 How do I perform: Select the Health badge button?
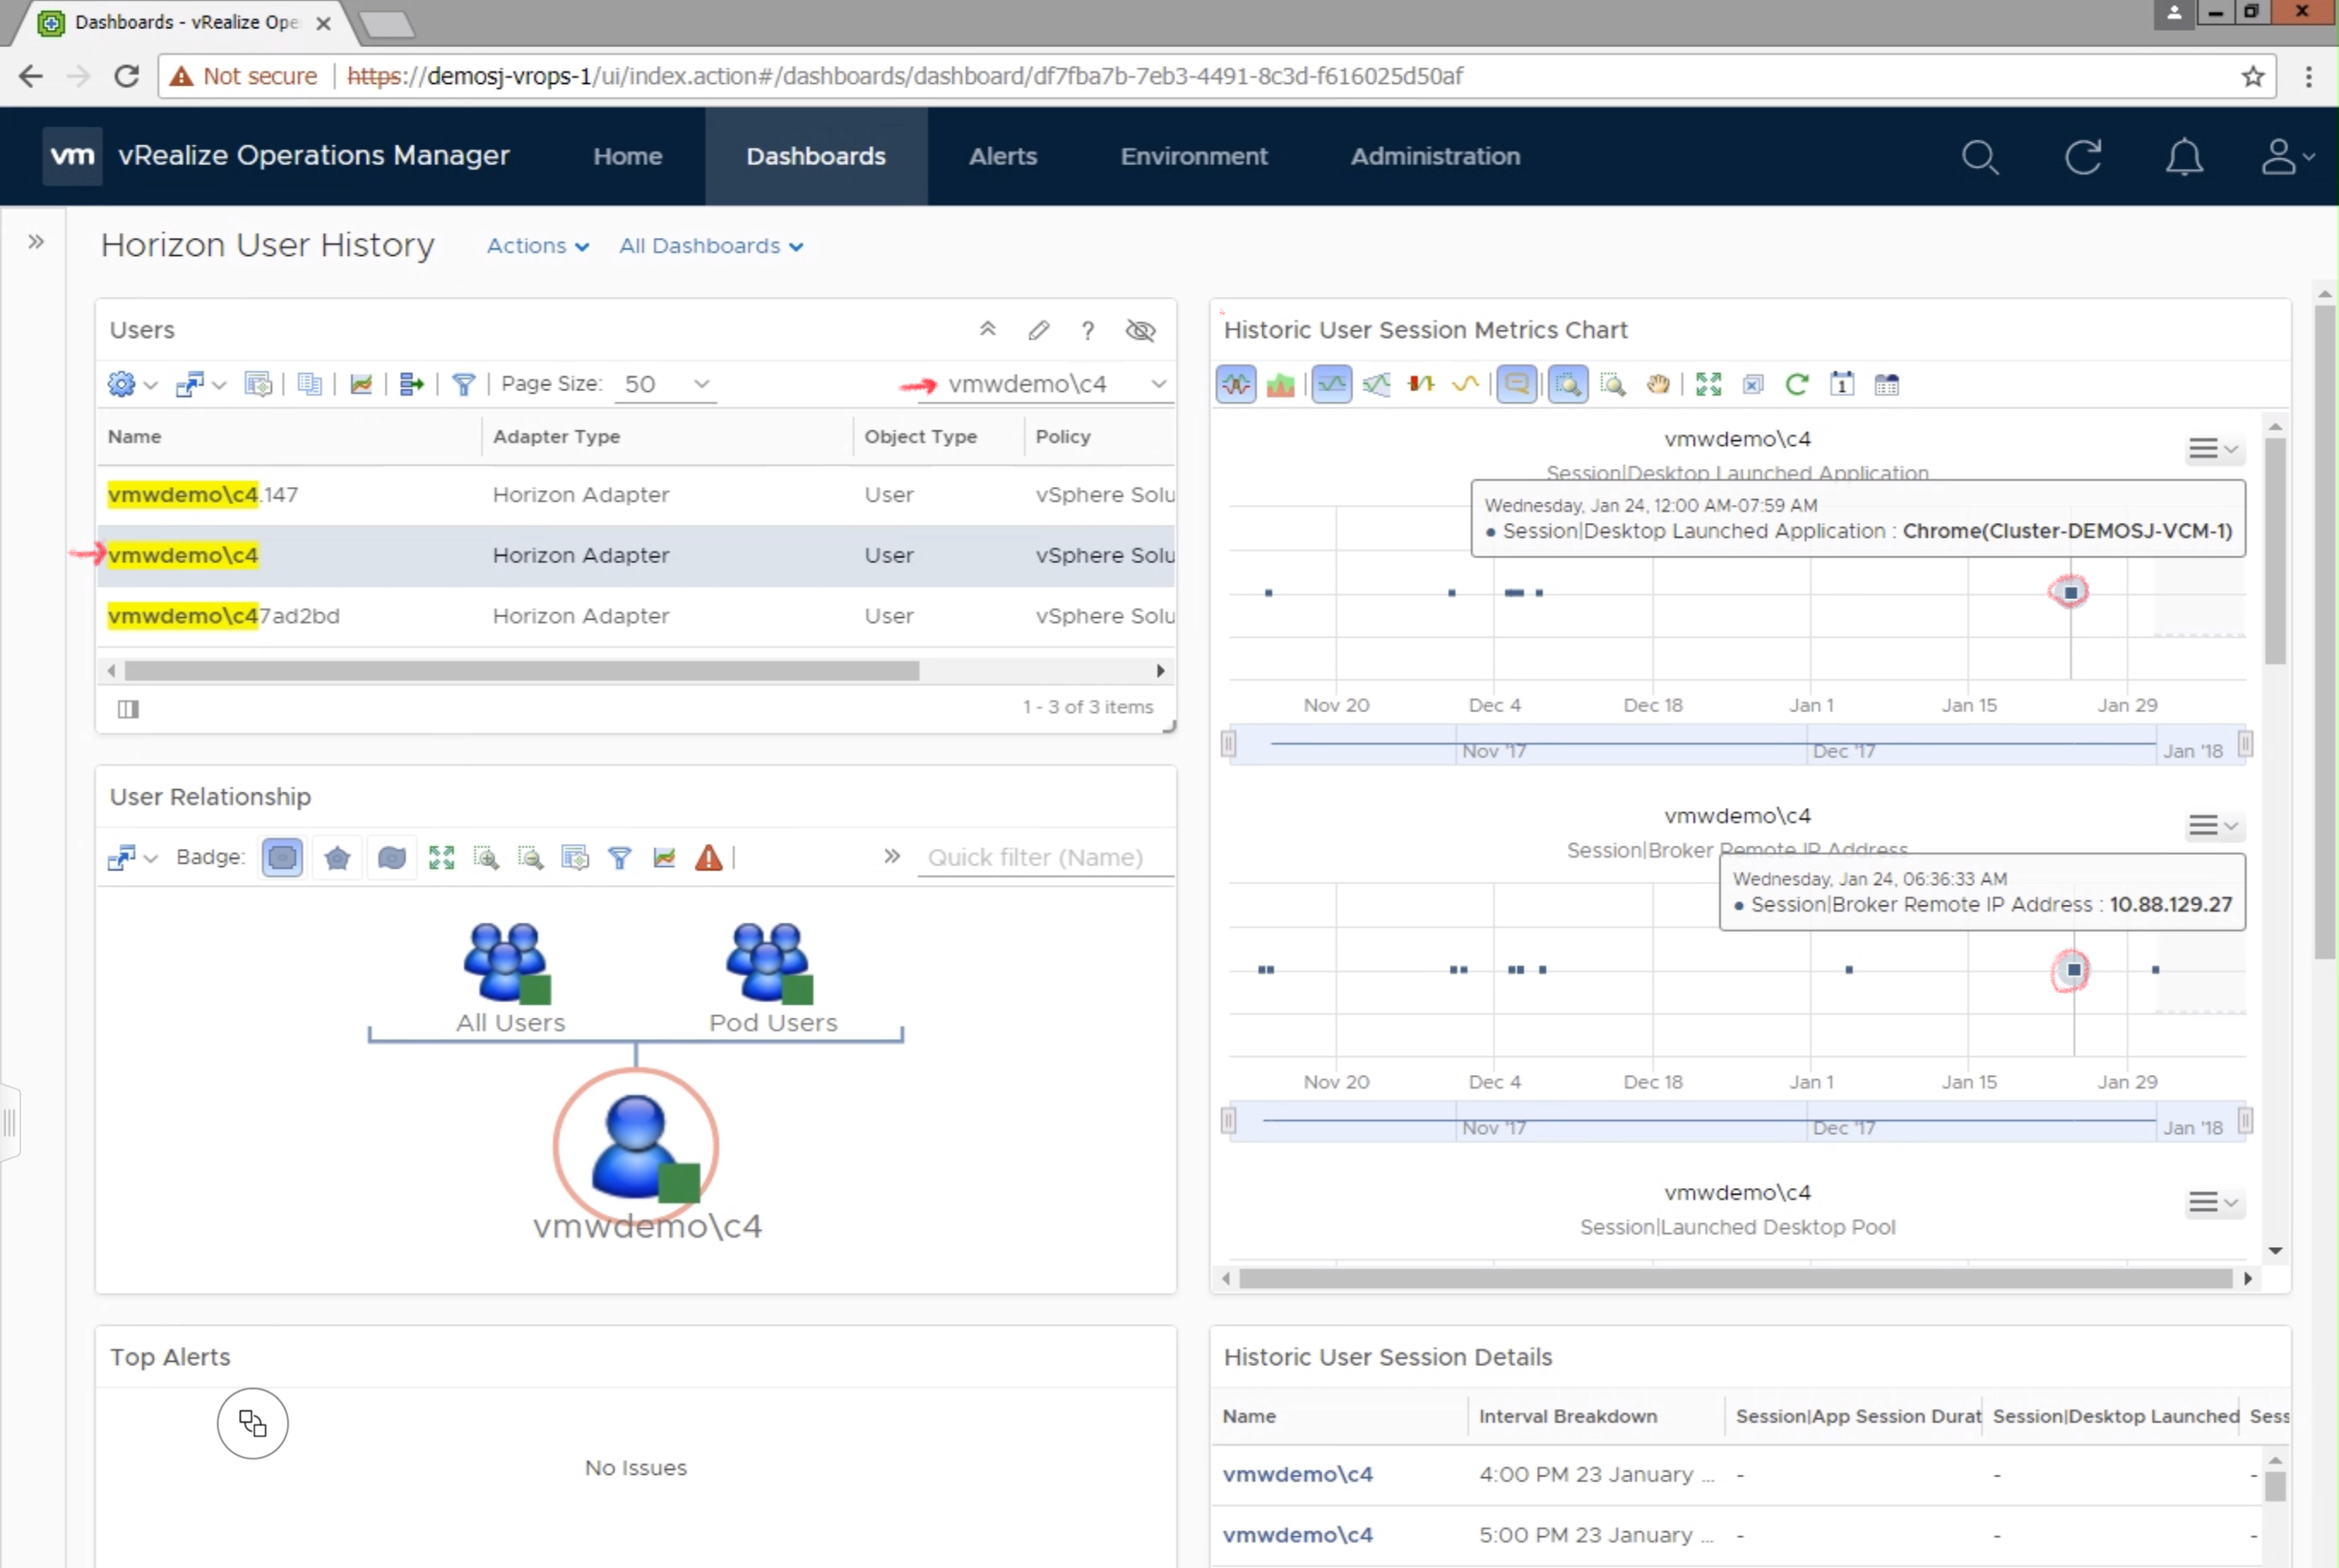(283, 857)
